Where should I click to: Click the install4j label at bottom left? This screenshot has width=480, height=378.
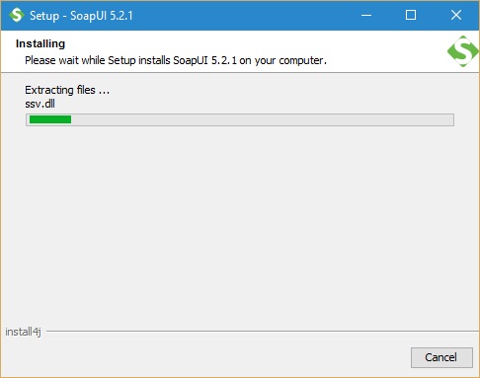click(x=23, y=332)
